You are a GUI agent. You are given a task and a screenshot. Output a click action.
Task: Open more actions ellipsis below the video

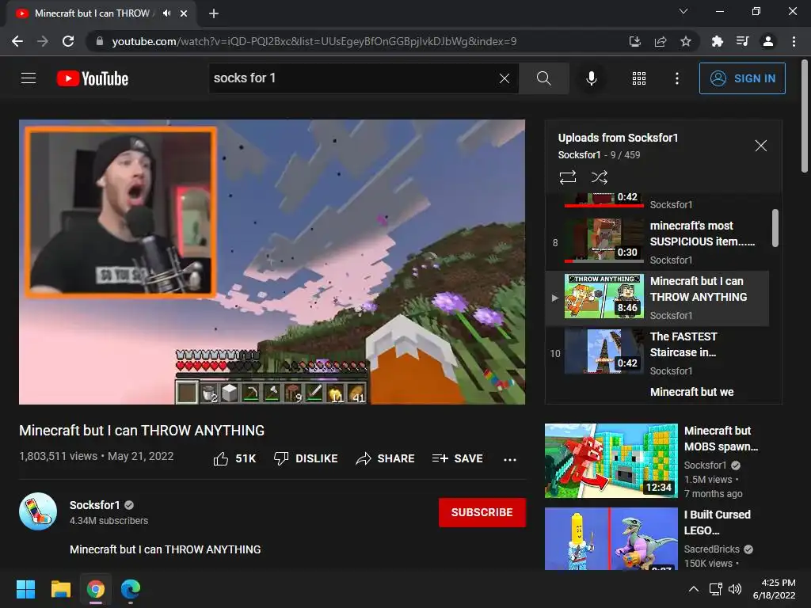[x=510, y=459]
